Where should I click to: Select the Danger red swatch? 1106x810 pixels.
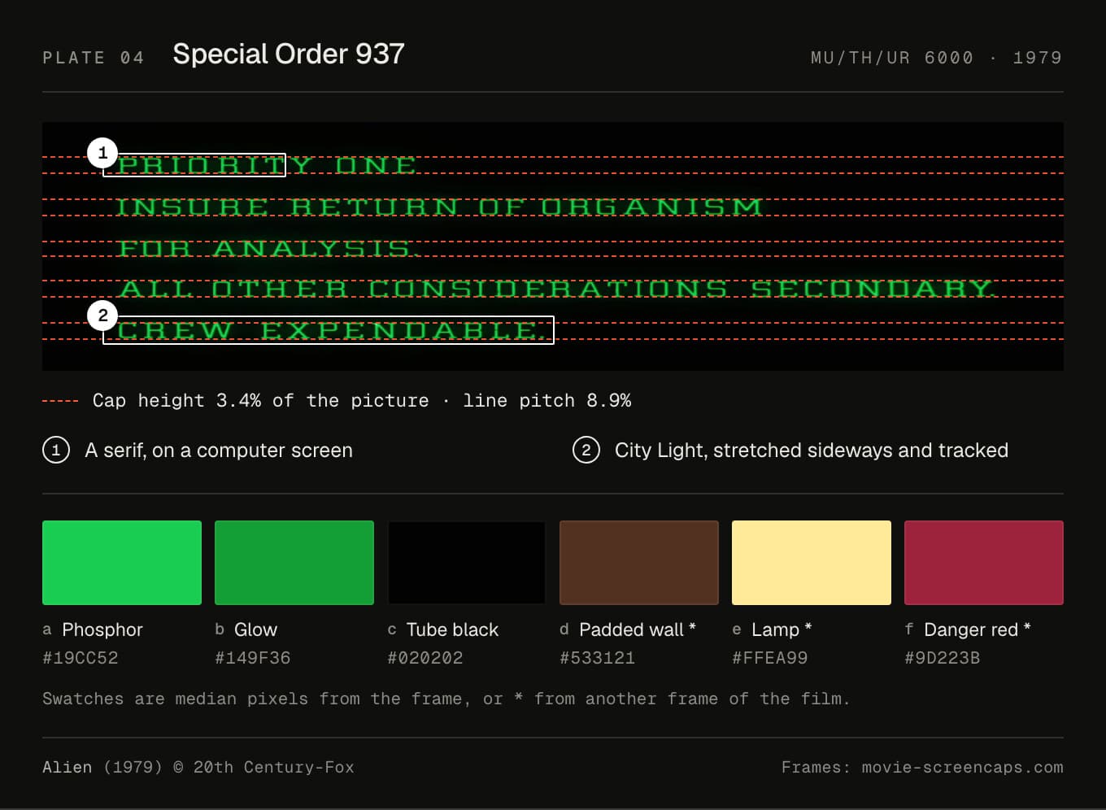tap(984, 563)
